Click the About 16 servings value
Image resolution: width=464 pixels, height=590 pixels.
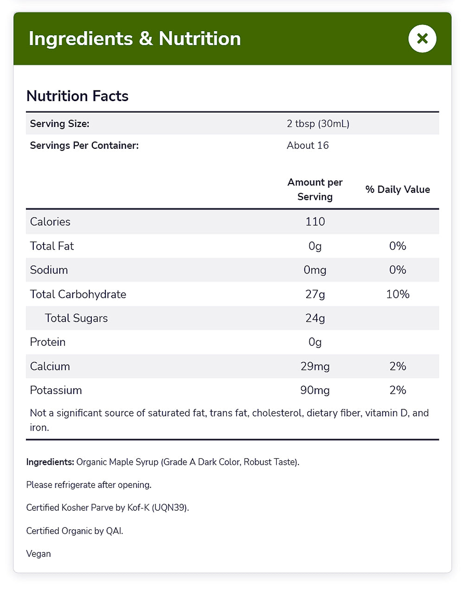(x=308, y=146)
